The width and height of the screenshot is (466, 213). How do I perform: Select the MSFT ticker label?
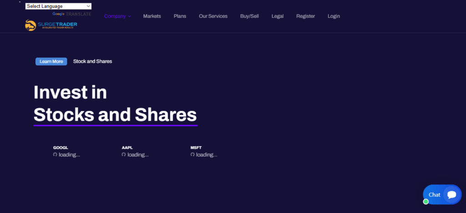point(196,148)
